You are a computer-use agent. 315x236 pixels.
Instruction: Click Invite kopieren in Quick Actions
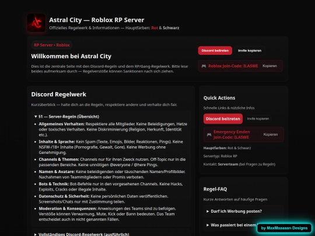(x=258, y=119)
